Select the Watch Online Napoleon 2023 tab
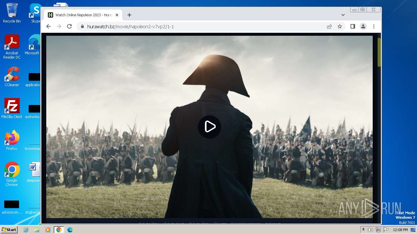Screen dimensions: 417x234 [83, 15]
